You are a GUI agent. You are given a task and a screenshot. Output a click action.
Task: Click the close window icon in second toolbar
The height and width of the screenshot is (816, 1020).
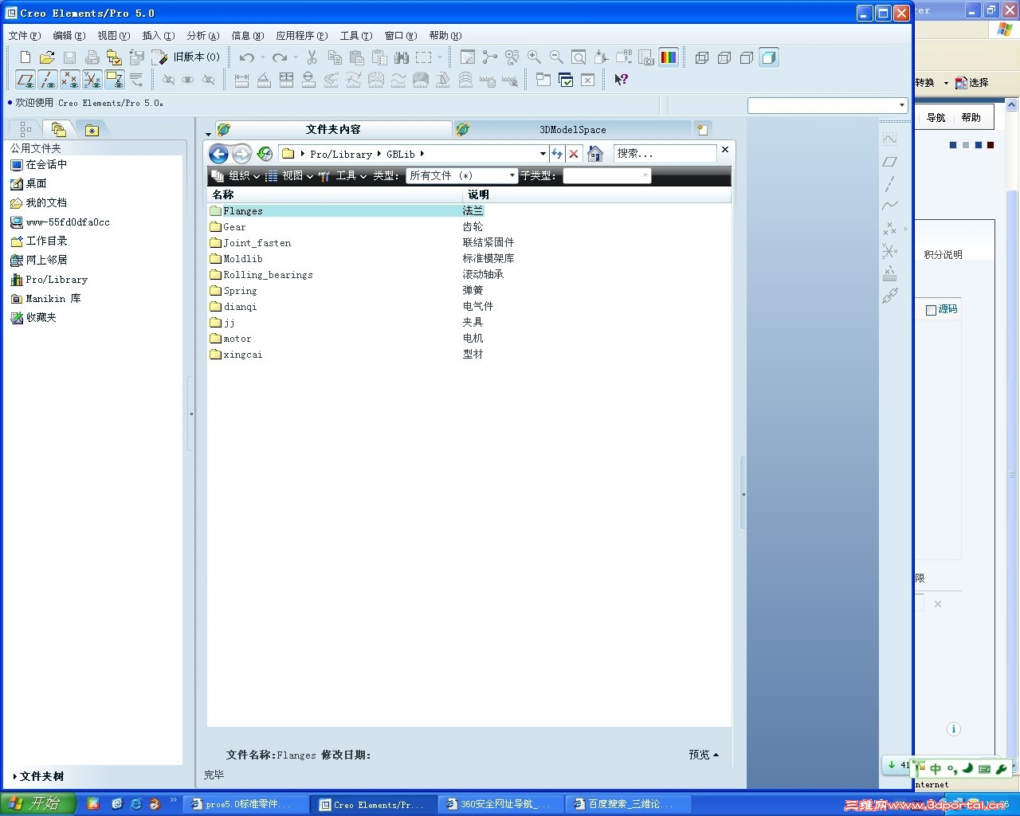tap(587, 80)
